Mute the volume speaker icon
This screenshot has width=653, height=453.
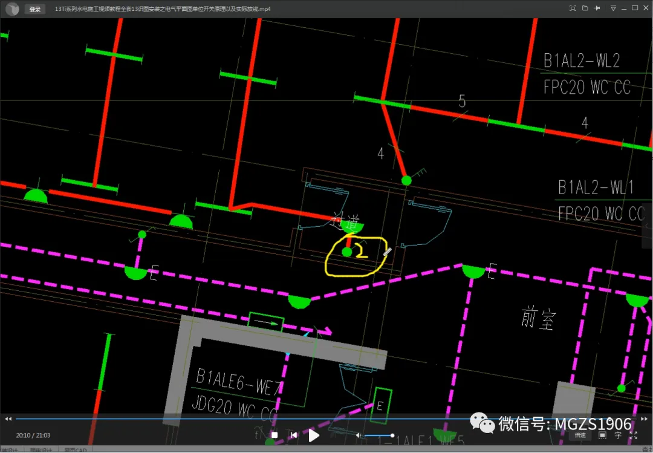(x=358, y=435)
